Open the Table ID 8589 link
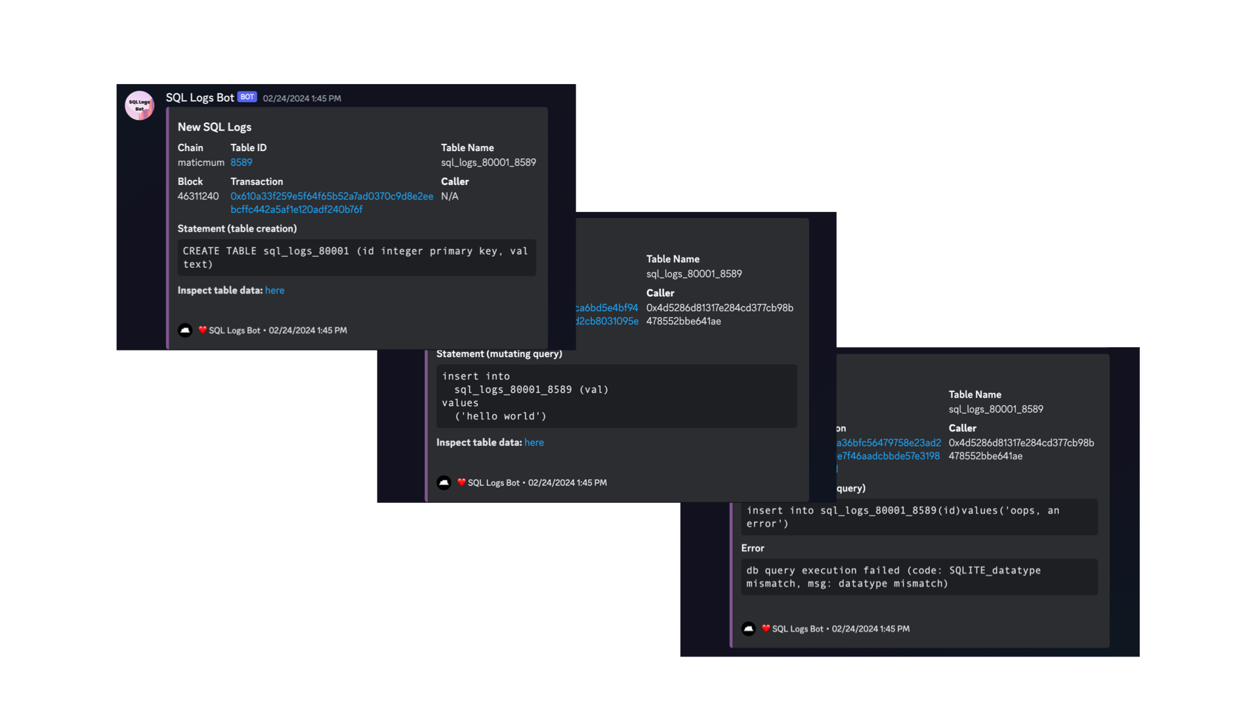Viewport: 1260px width, 709px height. point(241,162)
